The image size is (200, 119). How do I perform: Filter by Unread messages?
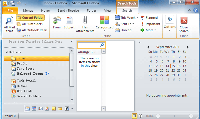[123, 30]
